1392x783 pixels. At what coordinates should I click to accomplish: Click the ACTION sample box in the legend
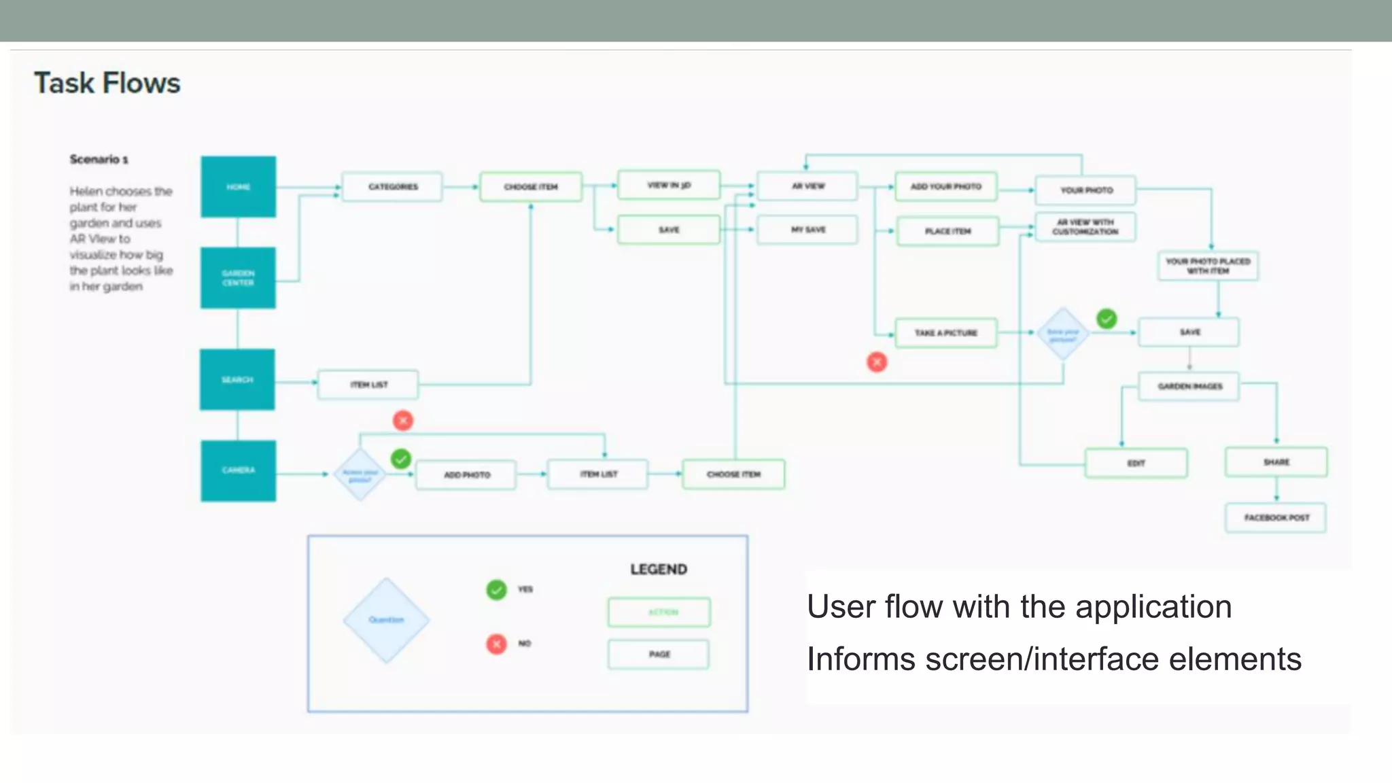pyautogui.click(x=659, y=612)
